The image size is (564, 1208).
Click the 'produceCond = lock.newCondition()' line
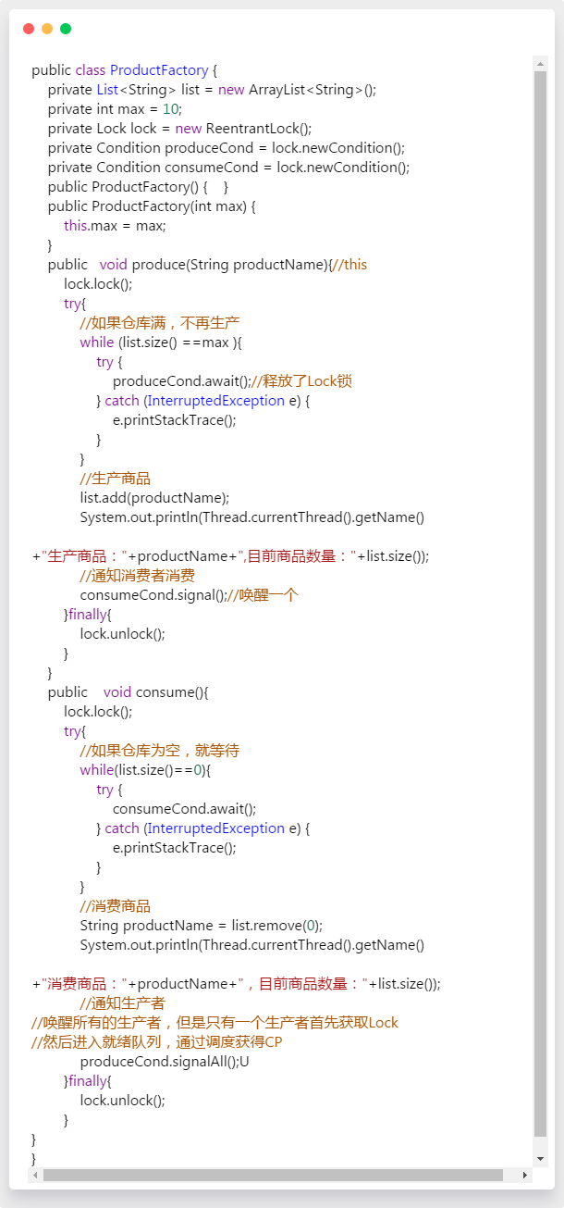pos(227,148)
